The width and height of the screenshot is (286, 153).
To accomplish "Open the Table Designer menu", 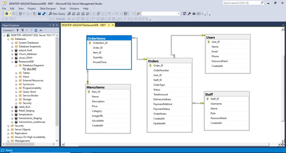I will click(48, 9).
